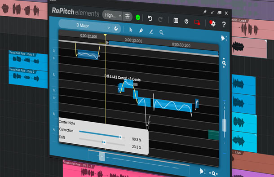Click the overview navigator highlight handle
The width and height of the screenshot is (274, 177).
click(102, 156)
